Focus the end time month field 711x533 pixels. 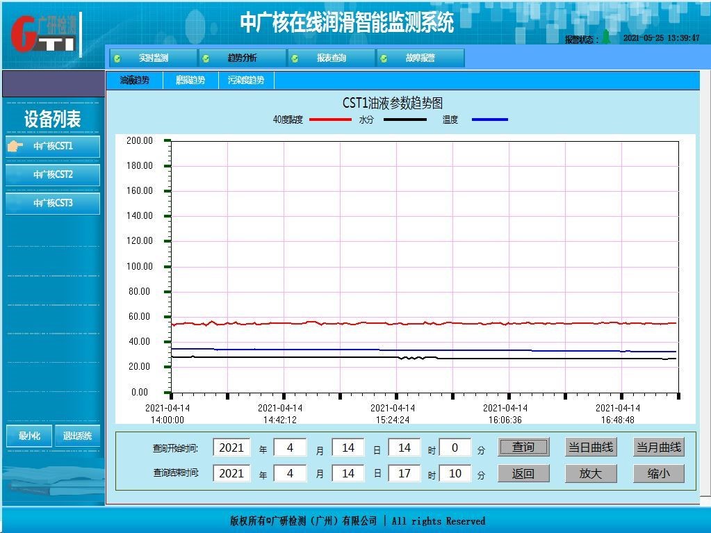(291, 474)
